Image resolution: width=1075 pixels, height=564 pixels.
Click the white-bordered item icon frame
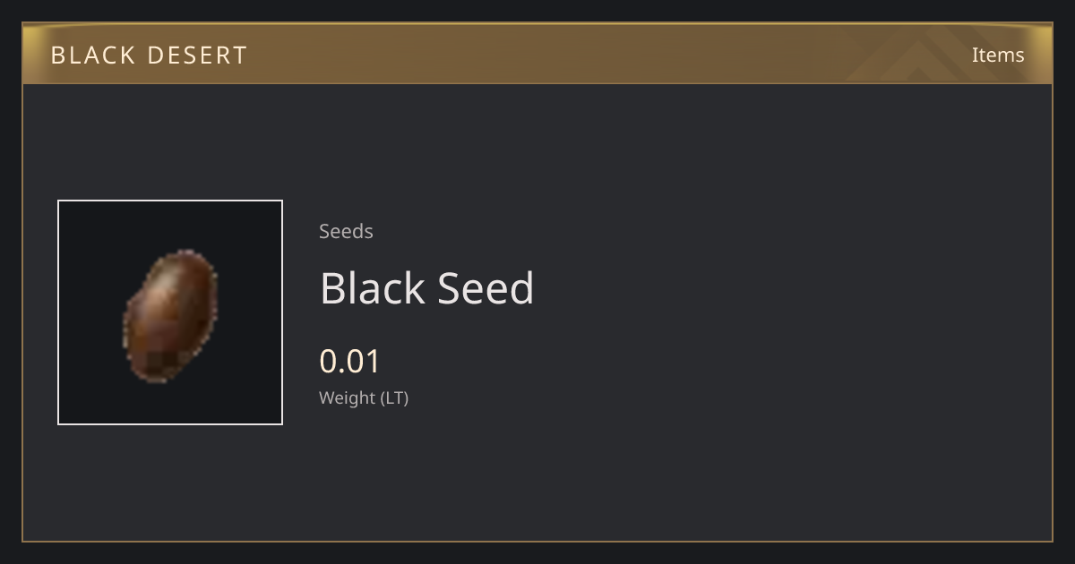coord(170,312)
